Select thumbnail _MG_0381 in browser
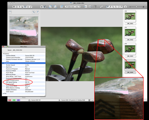The height and width of the screenshot is (120, 149). (130, 16)
